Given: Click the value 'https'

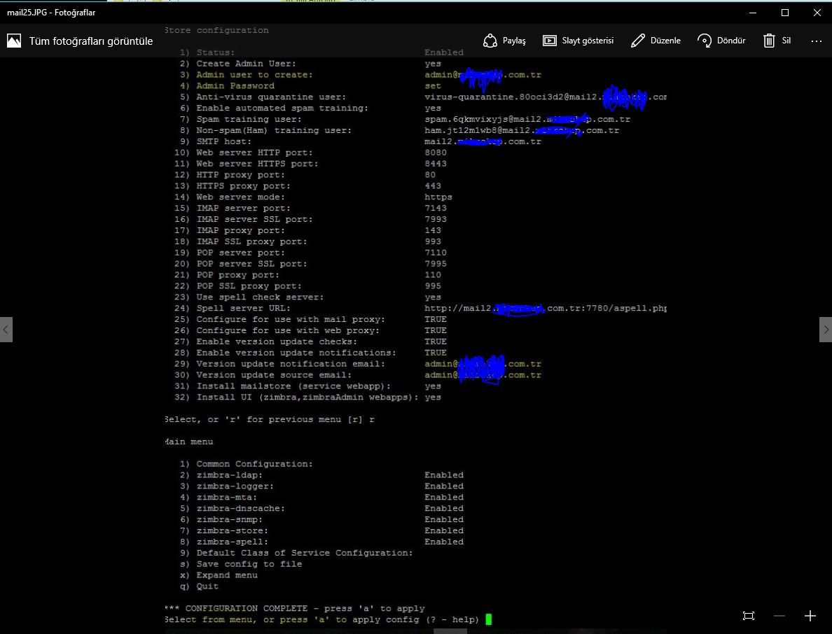Looking at the screenshot, I should (x=438, y=197).
